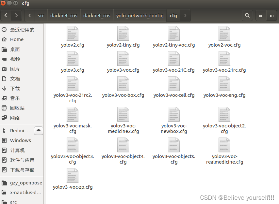Viewport: 279px width, 204px height.
Task: Select yolov3.cfg file icon
Action: (73, 59)
